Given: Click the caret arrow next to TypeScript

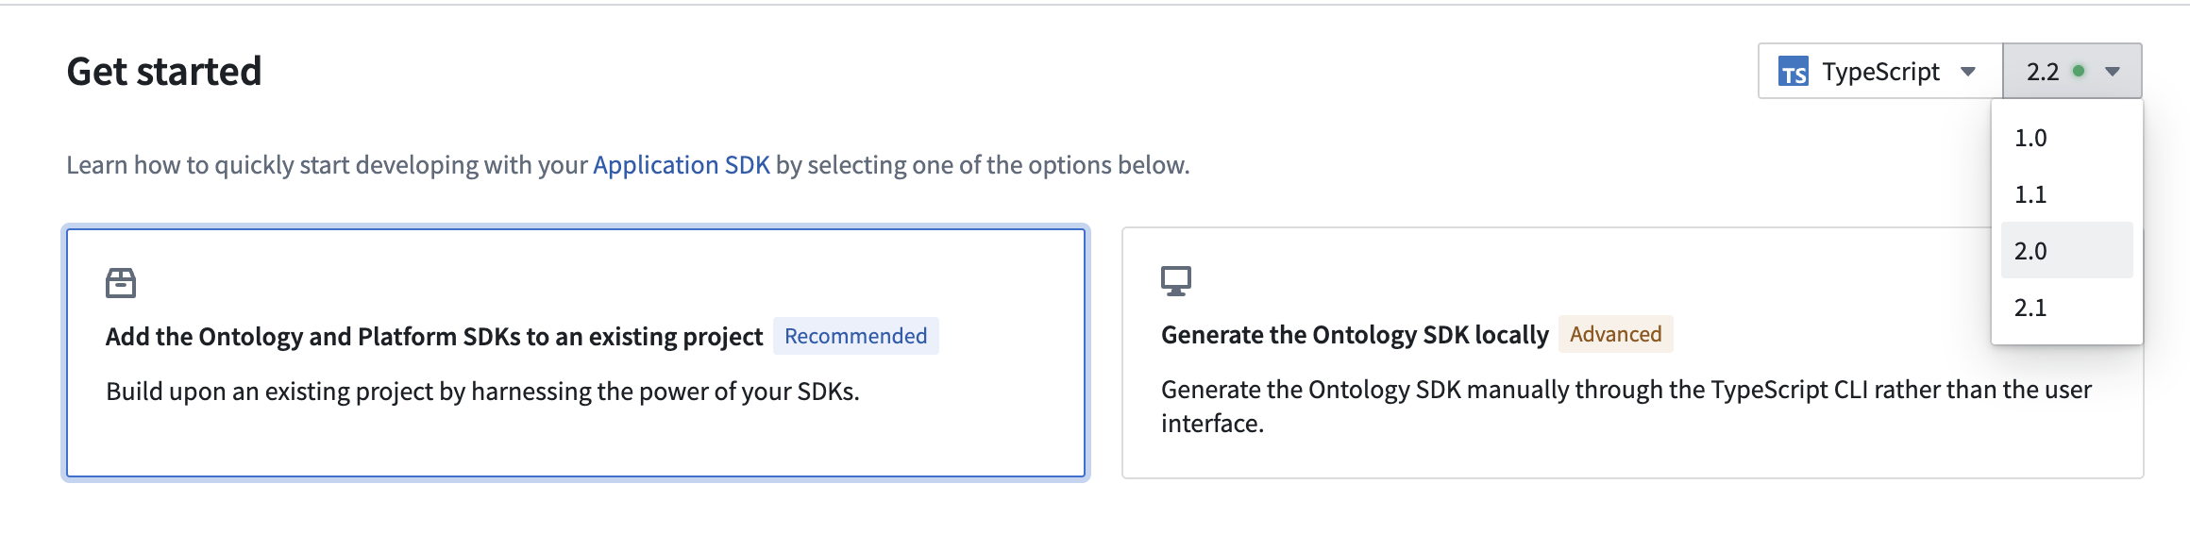Looking at the screenshot, I should click(x=1968, y=72).
